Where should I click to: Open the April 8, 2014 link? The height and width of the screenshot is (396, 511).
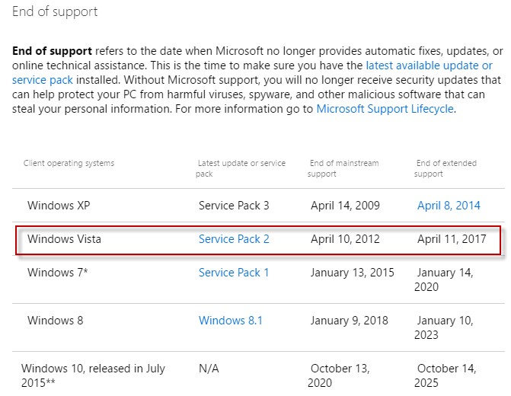pyautogui.click(x=449, y=206)
